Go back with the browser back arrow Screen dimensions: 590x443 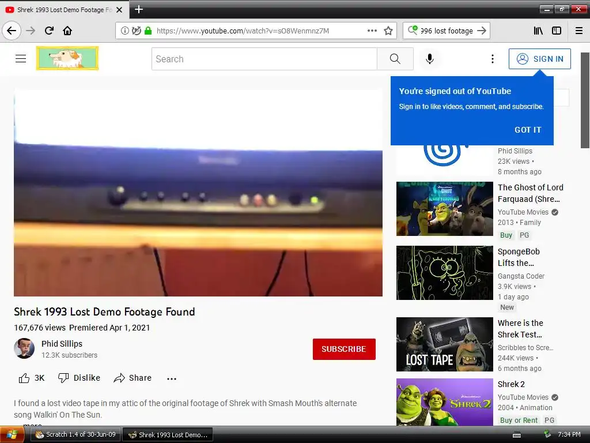[12, 31]
